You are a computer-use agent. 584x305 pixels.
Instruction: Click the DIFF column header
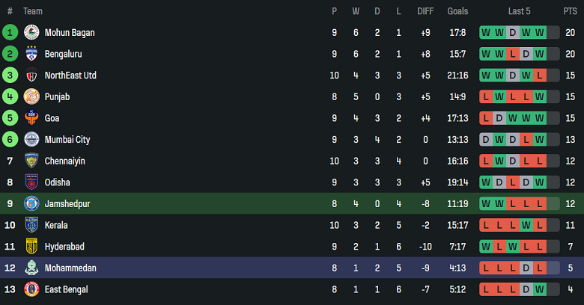tap(425, 11)
